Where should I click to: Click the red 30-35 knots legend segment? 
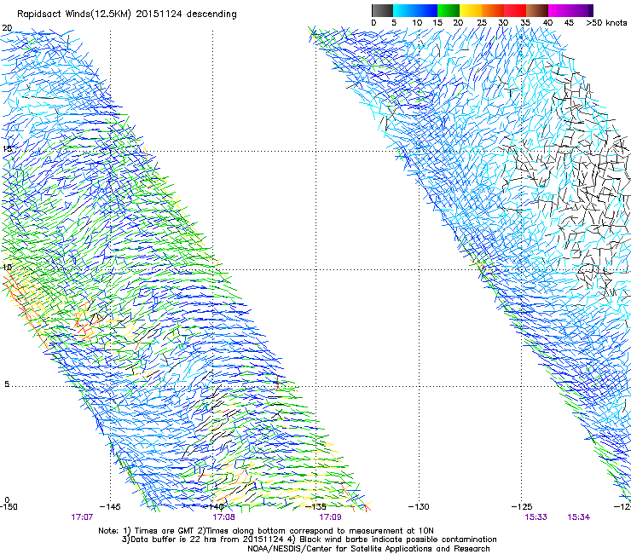(x=515, y=10)
